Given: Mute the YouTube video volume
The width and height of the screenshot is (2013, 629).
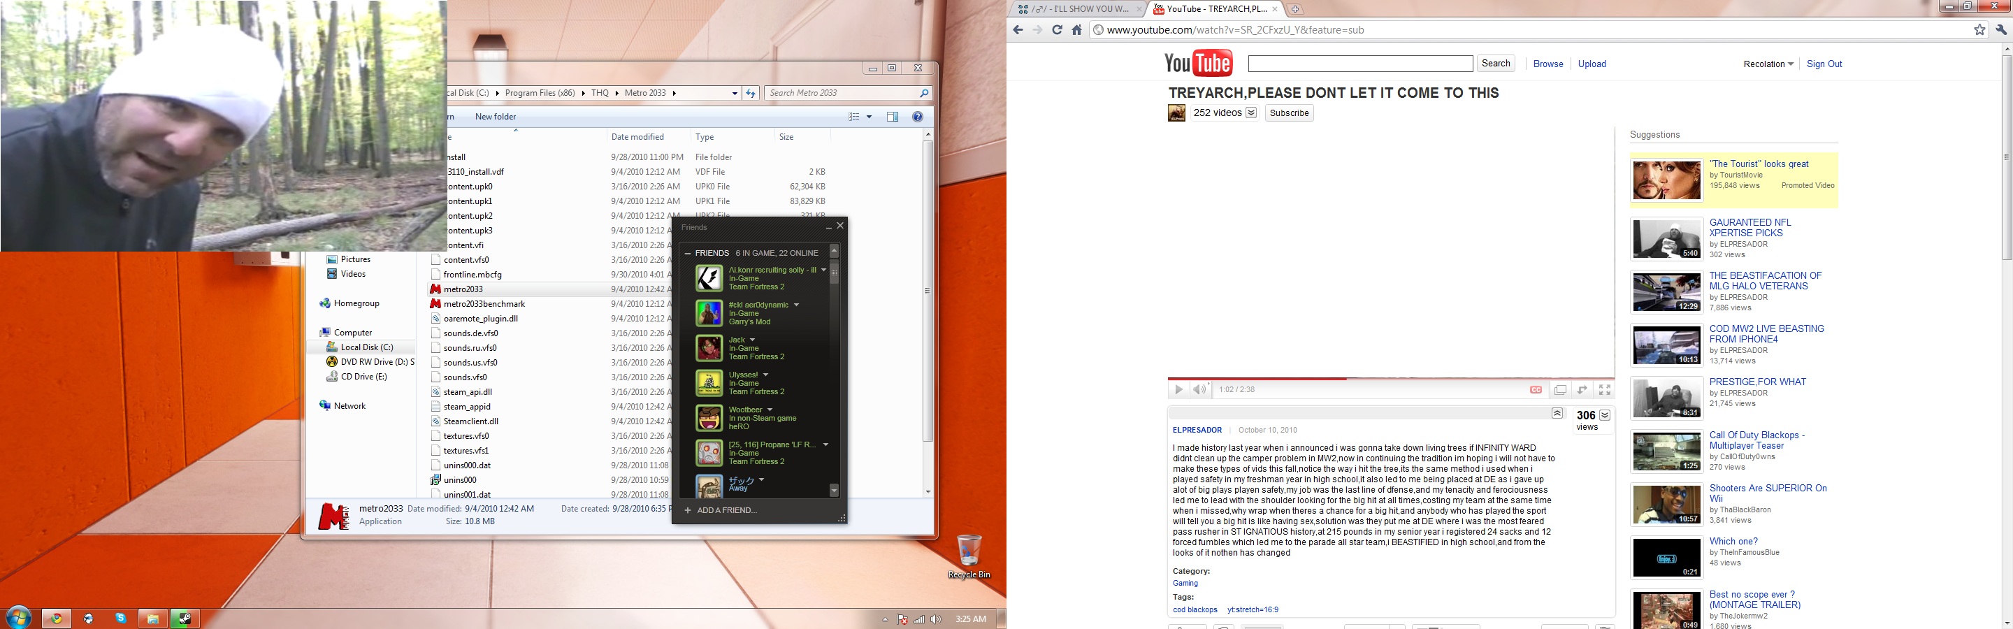Looking at the screenshot, I should (x=1199, y=390).
